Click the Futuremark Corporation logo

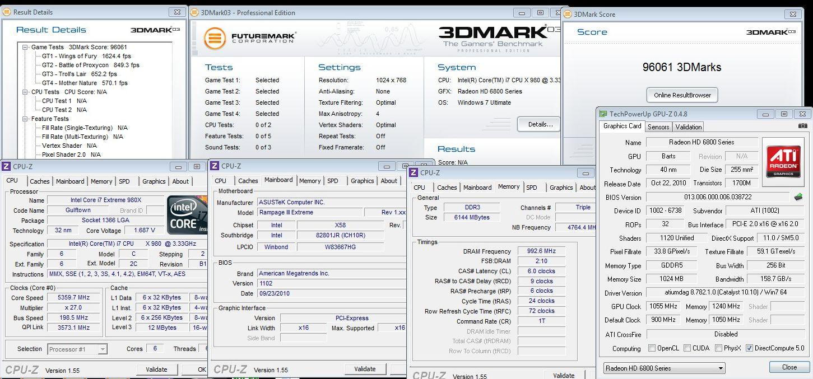[249, 38]
